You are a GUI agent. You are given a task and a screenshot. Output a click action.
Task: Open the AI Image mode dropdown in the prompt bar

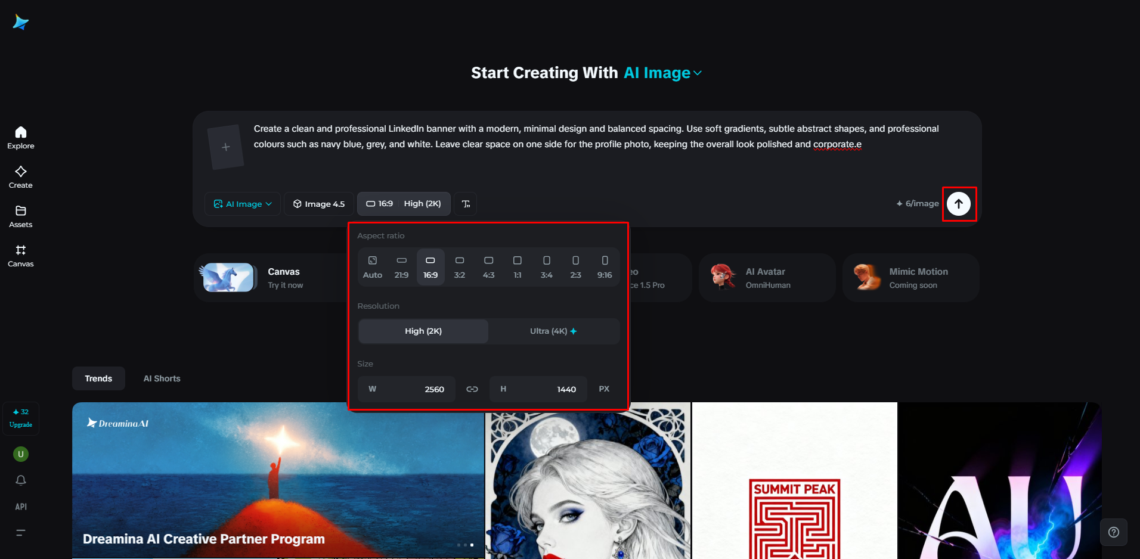(x=243, y=204)
